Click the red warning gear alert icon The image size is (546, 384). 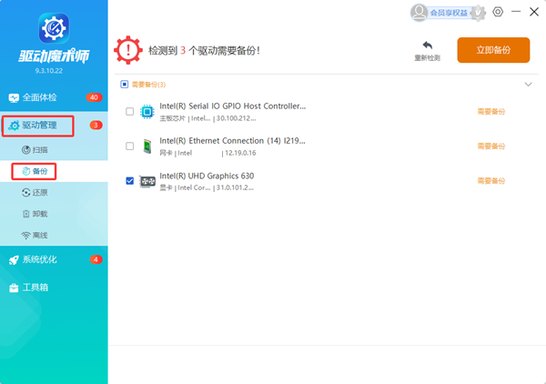point(128,50)
